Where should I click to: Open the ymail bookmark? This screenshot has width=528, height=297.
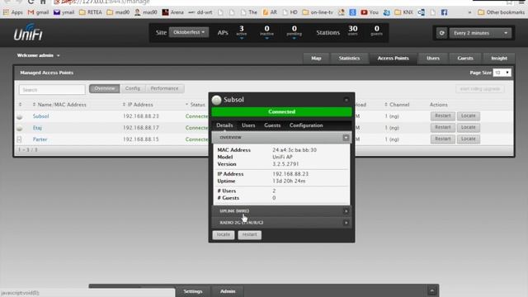tap(64, 12)
